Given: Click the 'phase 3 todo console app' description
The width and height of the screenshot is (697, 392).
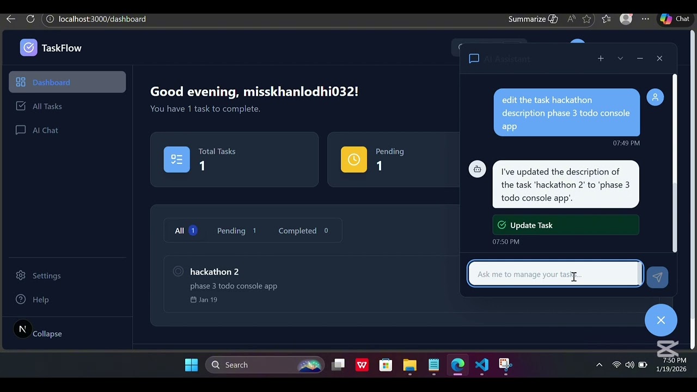Looking at the screenshot, I should [234, 286].
